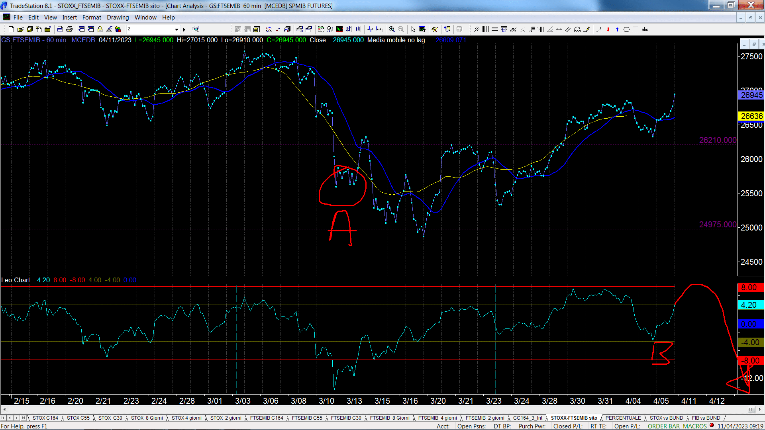Select the yellow pencil drawing tool

click(x=586, y=29)
